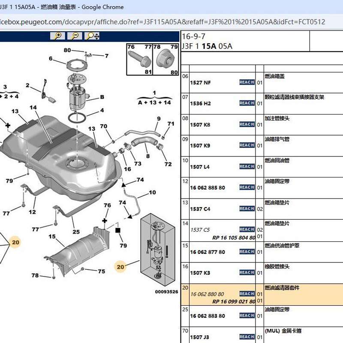Click replacement part RP 16 105 804 80

234,238
